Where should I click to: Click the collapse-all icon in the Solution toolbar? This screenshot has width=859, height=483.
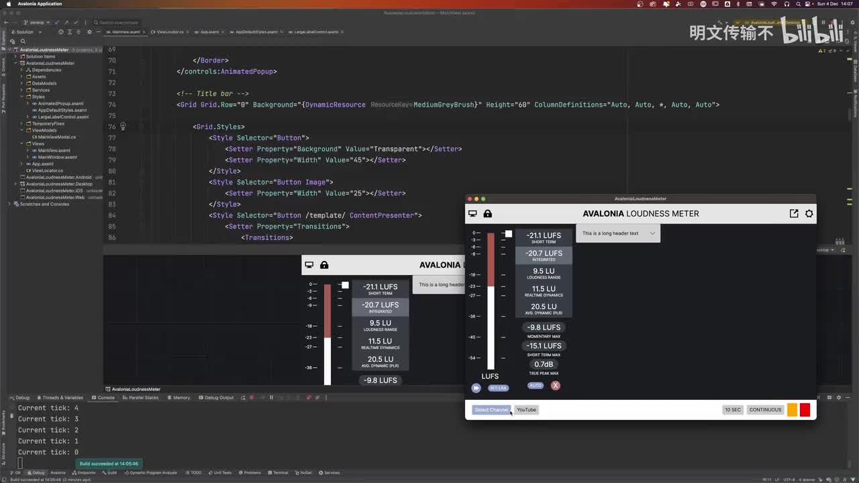click(x=79, y=32)
